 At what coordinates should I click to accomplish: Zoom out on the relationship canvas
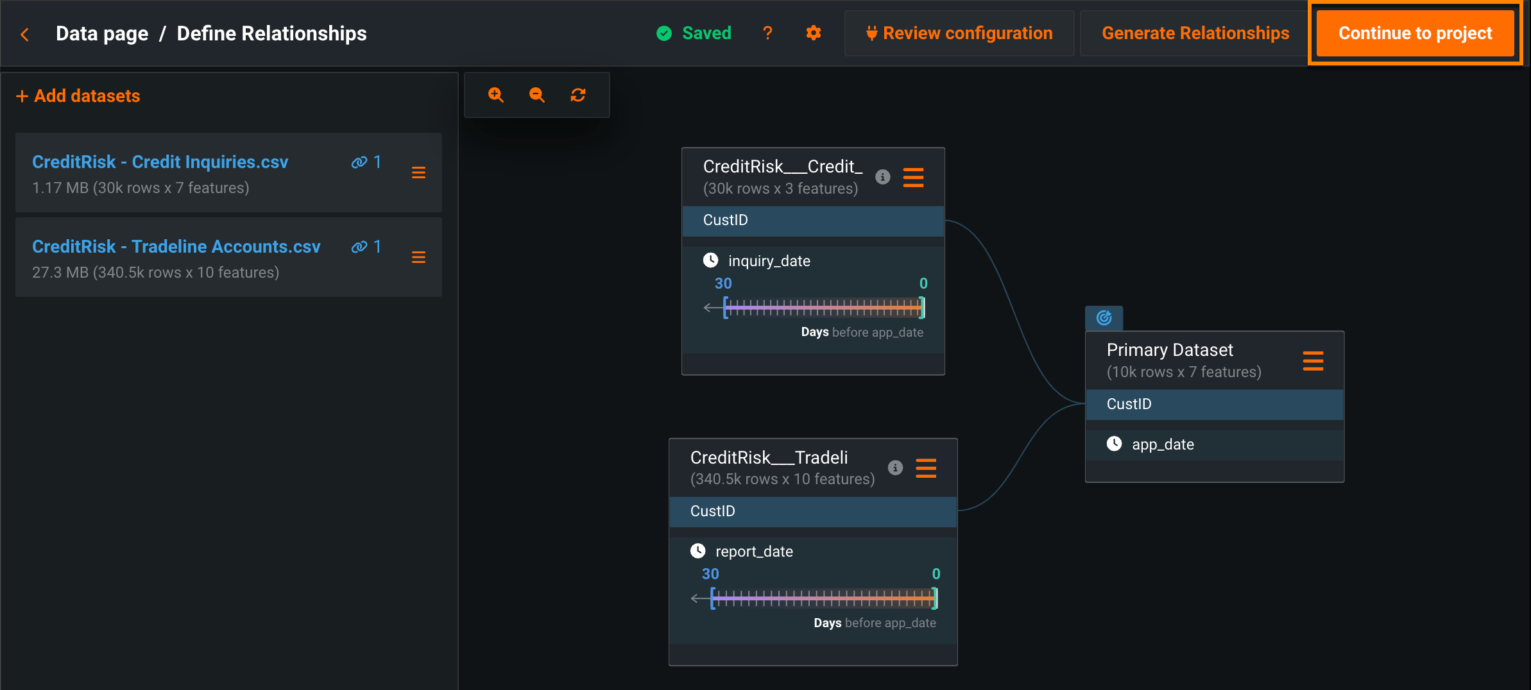click(x=537, y=95)
